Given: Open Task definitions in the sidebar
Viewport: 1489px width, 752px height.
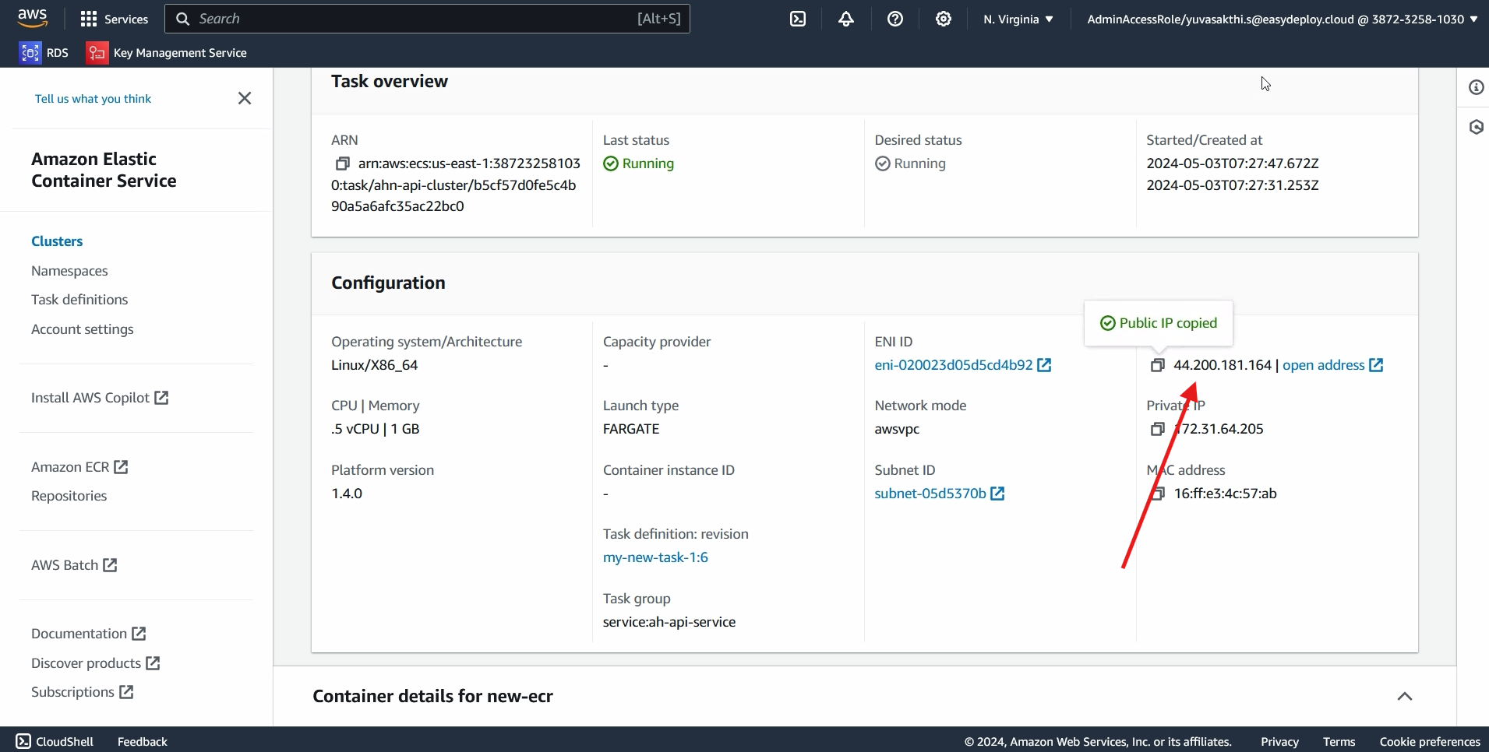Looking at the screenshot, I should [x=79, y=300].
